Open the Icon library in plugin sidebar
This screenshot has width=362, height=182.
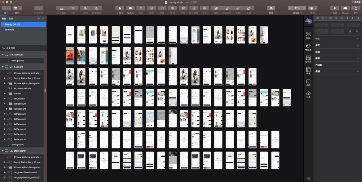click(x=308, y=34)
